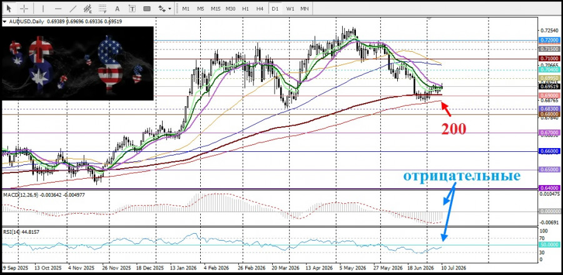Select the W1 timeframe button
563x275 pixels.
[x=290, y=8]
